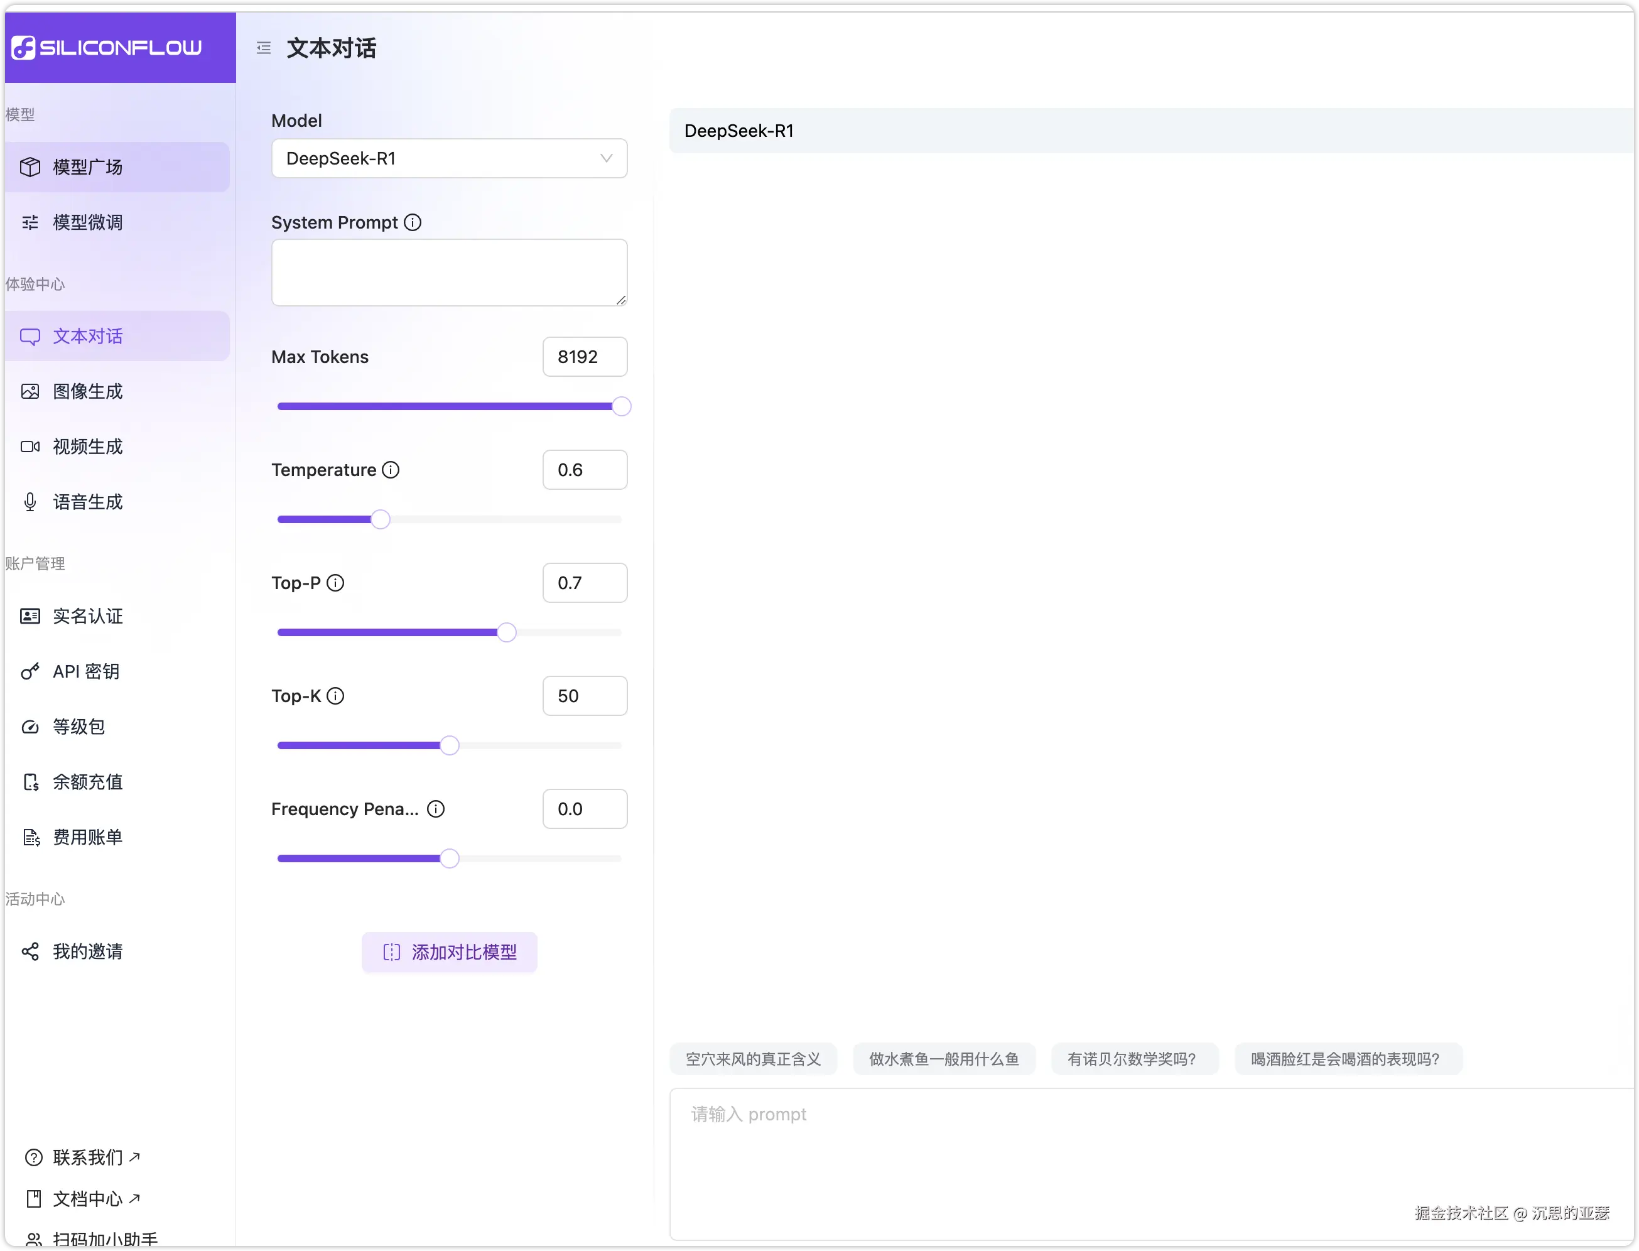
Task: Open 实名认证 verification page
Action: coord(87,616)
